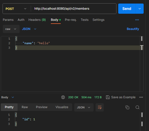The height and width of the screenshot is (131, 149).
Task: Click the request URL field
Action: [73, 9]
